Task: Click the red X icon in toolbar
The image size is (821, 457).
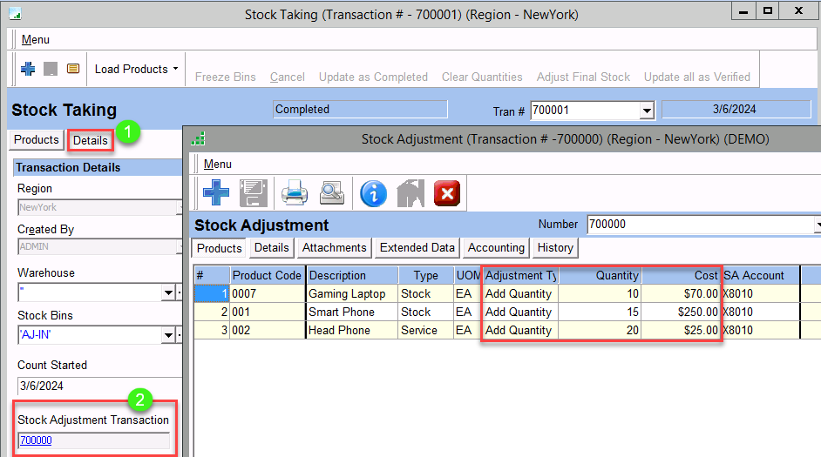Action: tap(447, 192)
